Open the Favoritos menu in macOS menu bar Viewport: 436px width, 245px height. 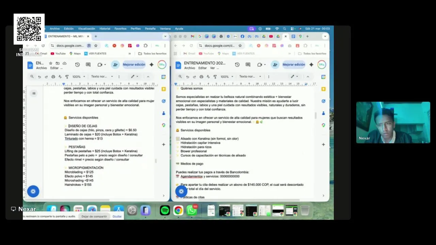click(x=120, y=29)
